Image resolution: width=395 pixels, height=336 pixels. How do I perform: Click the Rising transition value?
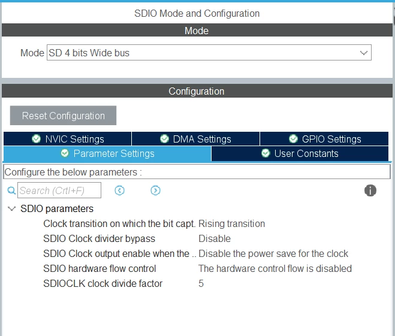tap(232, 224)
